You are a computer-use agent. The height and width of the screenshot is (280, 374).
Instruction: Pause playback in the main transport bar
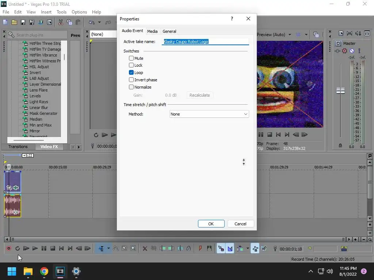coord(44,249)
